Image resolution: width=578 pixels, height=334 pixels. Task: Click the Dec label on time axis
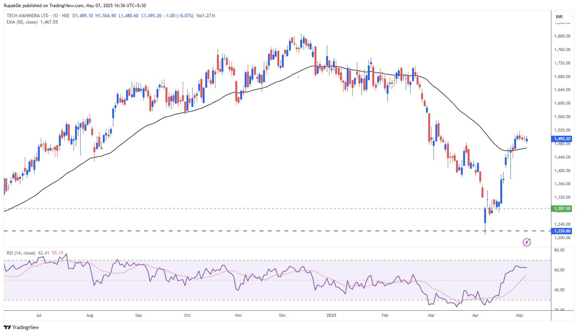click(x=283, y=315)
